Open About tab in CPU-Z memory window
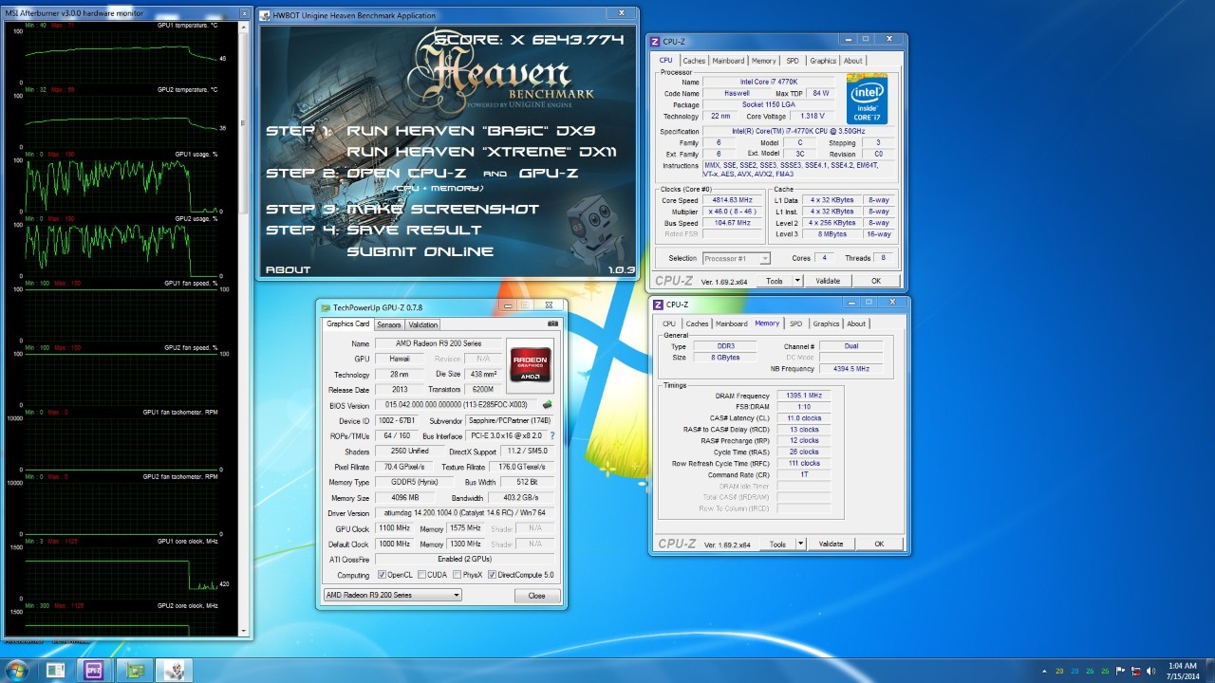This screenshot has height=683, width=1215. coord(856,323)
